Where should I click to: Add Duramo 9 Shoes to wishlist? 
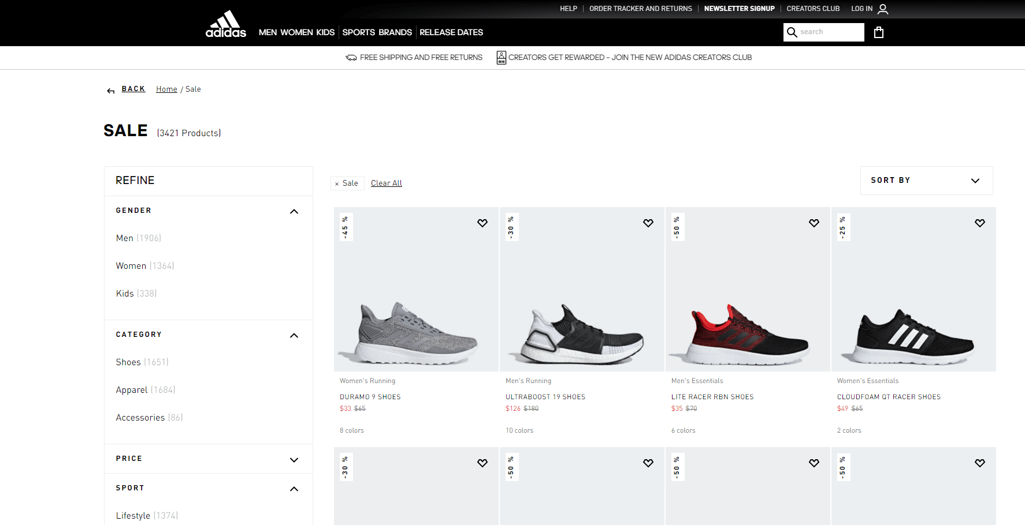point(482,223)
